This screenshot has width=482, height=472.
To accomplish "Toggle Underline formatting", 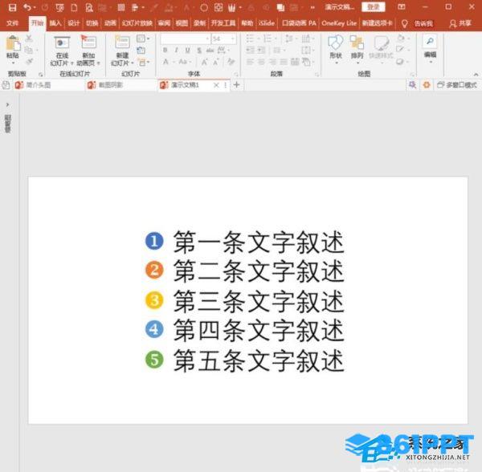I will 187,50.
